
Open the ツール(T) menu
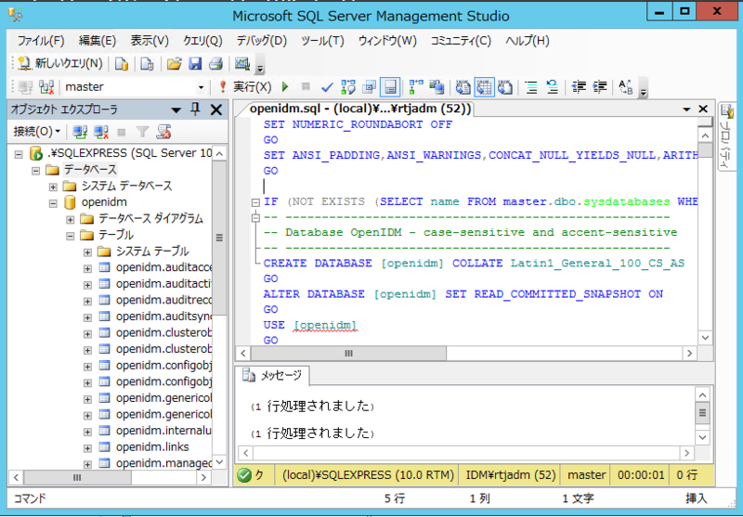tap(322, 41)
